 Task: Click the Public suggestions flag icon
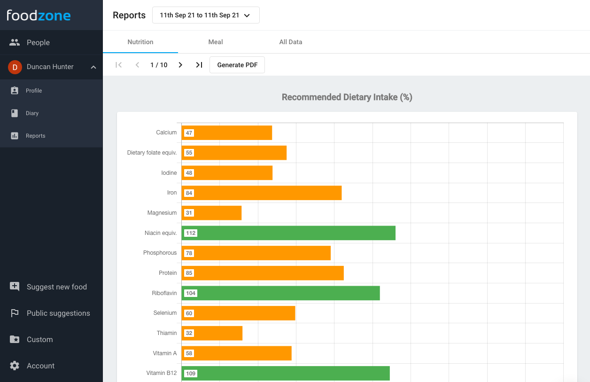(x=15, y=313)
